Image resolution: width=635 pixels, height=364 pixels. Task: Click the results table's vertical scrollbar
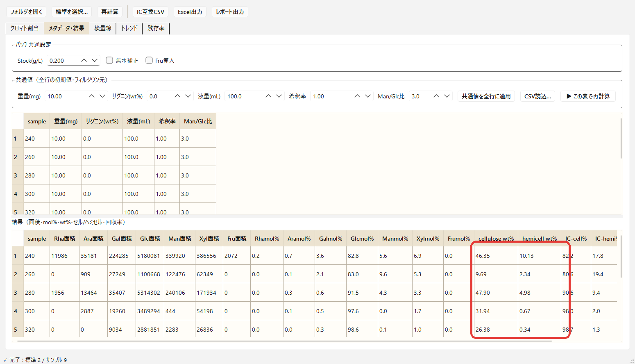click(621, 256)
